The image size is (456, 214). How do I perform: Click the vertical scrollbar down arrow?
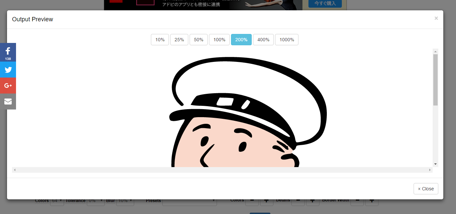(435, 164)
